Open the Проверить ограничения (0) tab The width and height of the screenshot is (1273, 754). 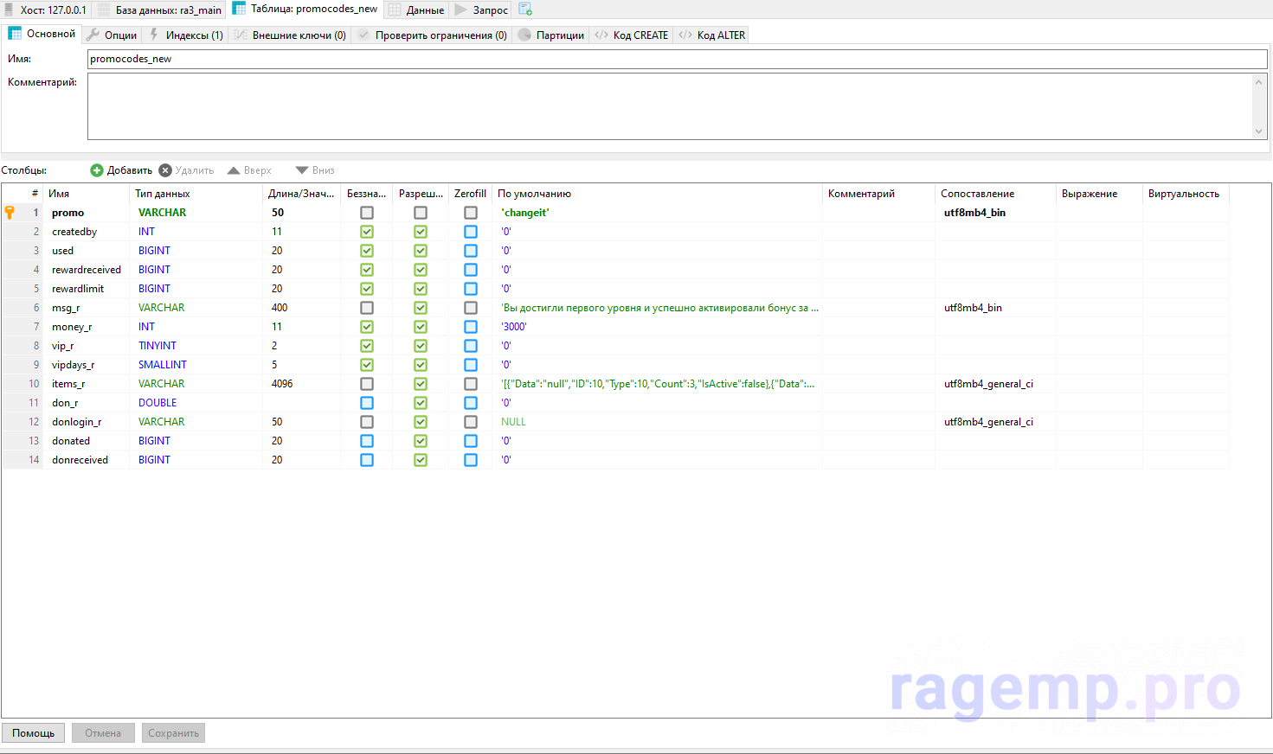(432, 35)
